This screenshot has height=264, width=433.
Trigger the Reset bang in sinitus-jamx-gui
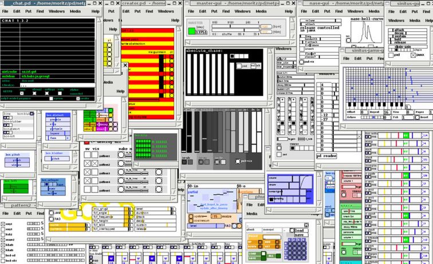418,117
